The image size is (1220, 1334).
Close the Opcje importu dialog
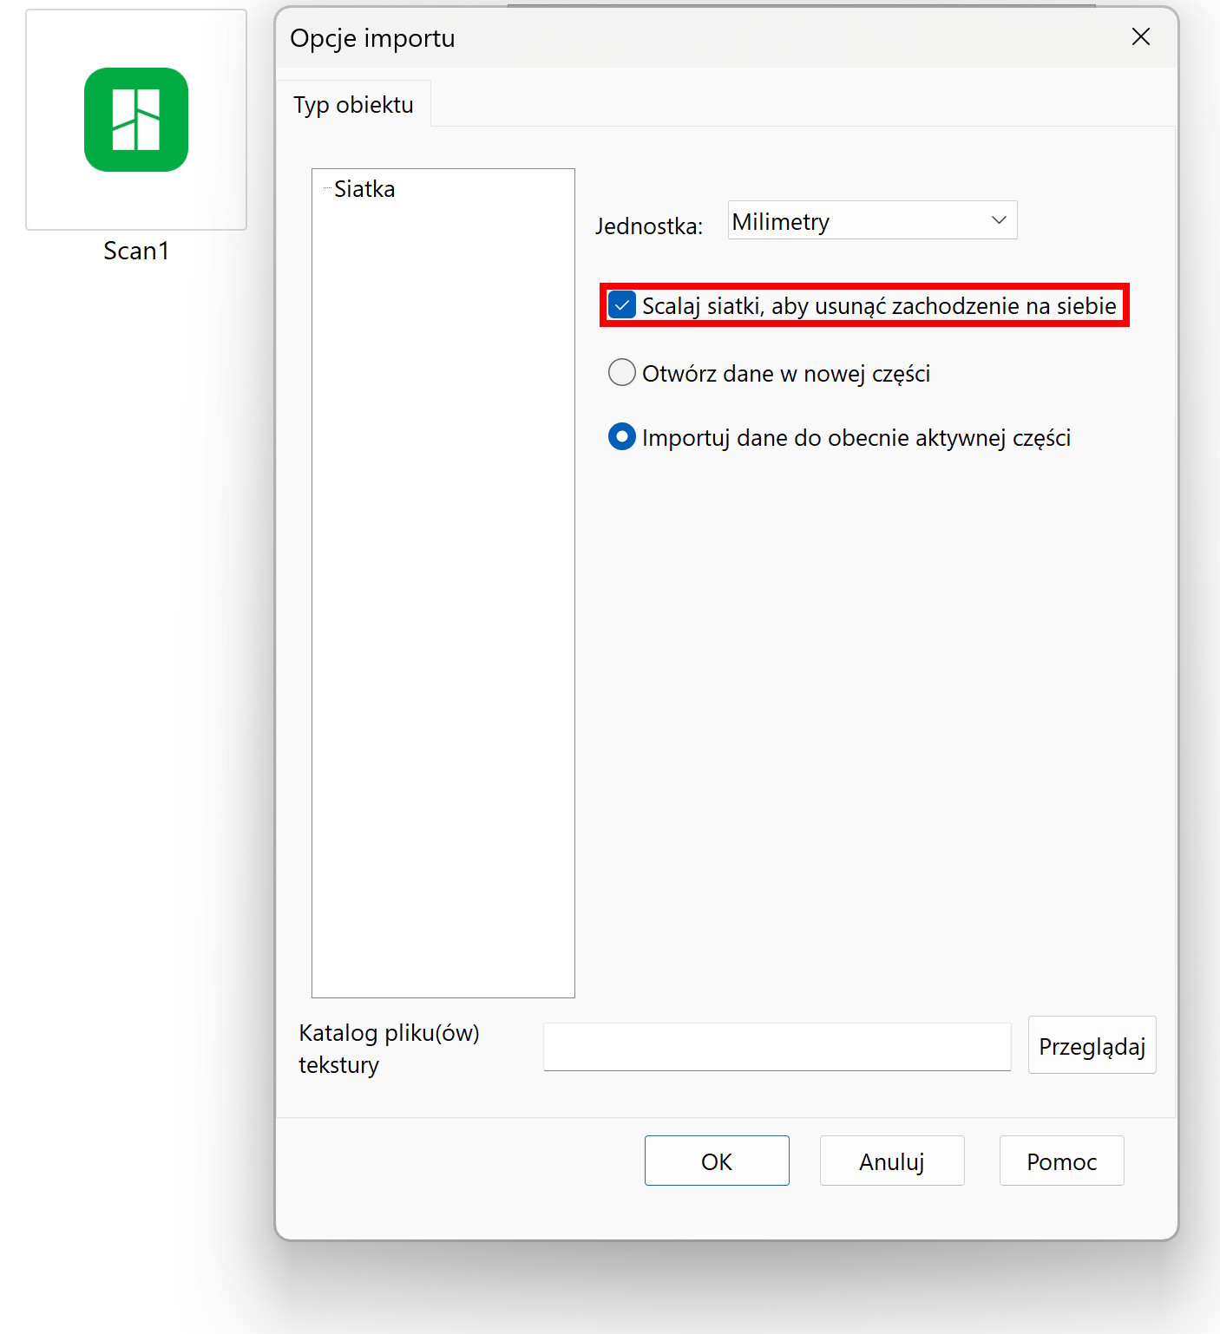[1140, 36]
